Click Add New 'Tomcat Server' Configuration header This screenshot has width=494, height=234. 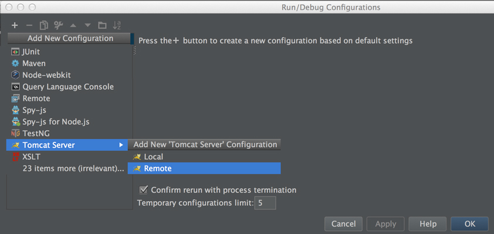coord(204,144)
